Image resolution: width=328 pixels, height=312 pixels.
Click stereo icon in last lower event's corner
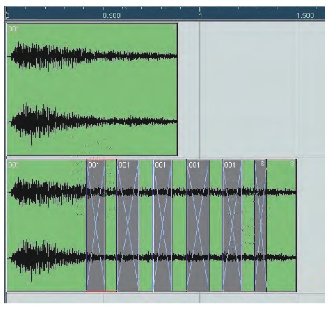292,164
